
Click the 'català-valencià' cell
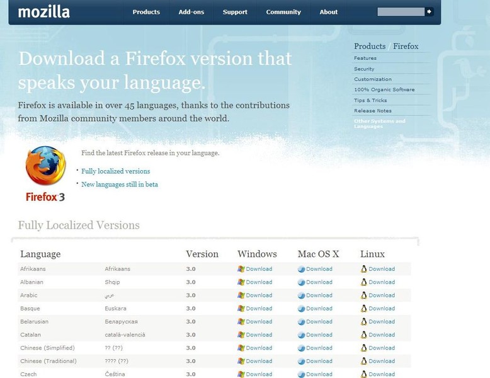click(x=125, y=335)
